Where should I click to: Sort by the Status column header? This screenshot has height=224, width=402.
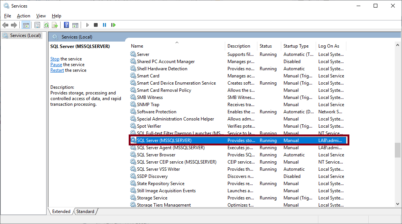pyautogui.click(x=269, y=46)
